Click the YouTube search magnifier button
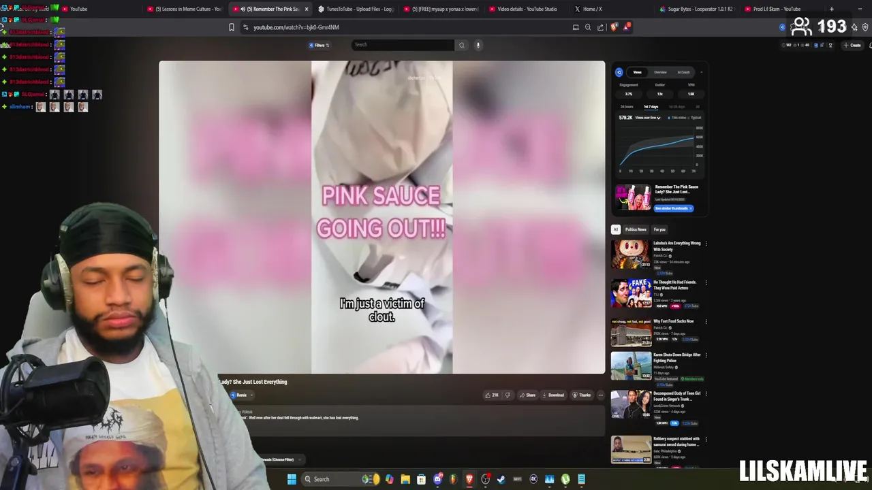Image resolution: width=872 pixels, height=490 pixels. coord(461,45)
